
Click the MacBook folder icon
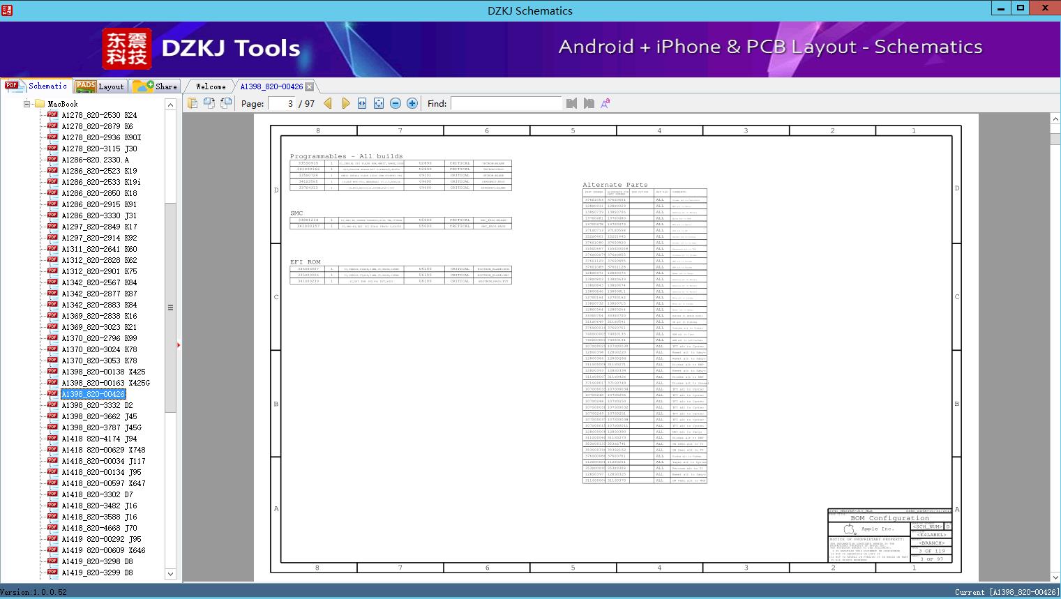pos(40,104)
